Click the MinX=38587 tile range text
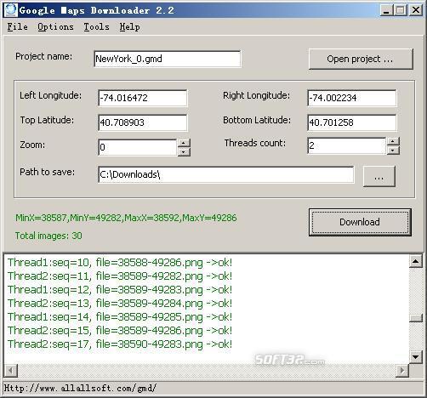This screenshot has width=427, height=398. 126,218
